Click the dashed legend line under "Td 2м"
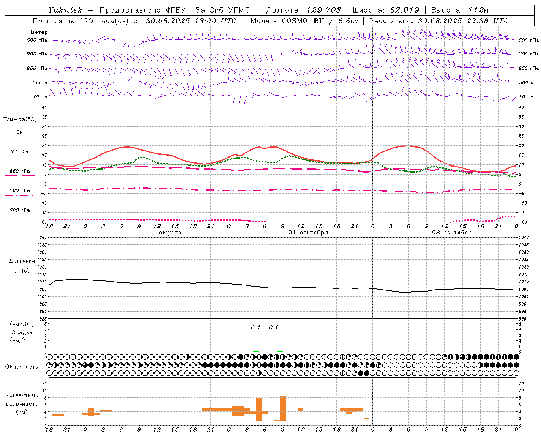 [19, 156]
